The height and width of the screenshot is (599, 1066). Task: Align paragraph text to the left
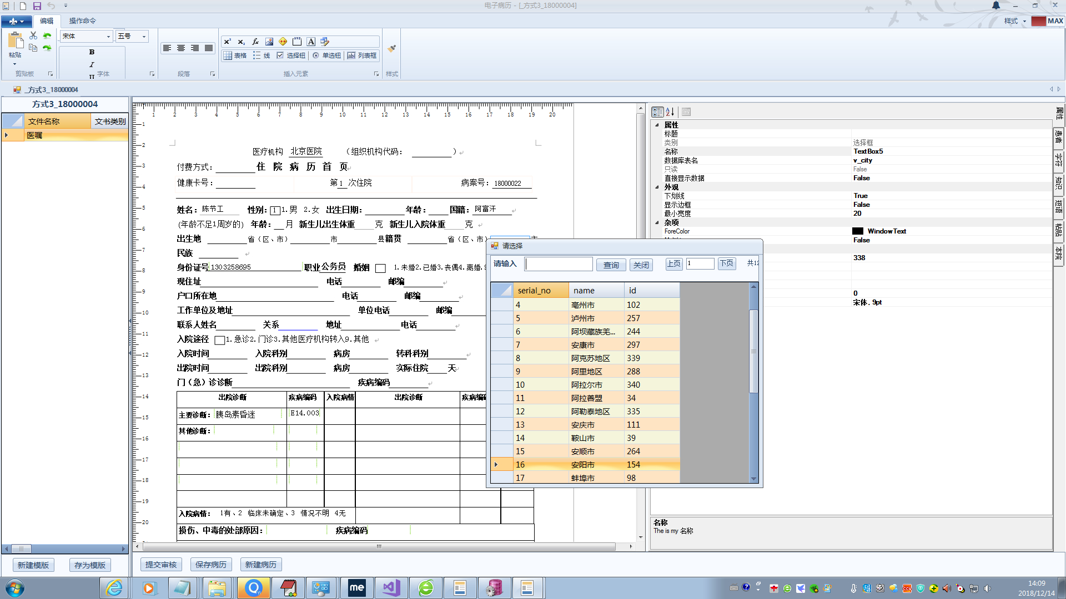tap(167, 48)
